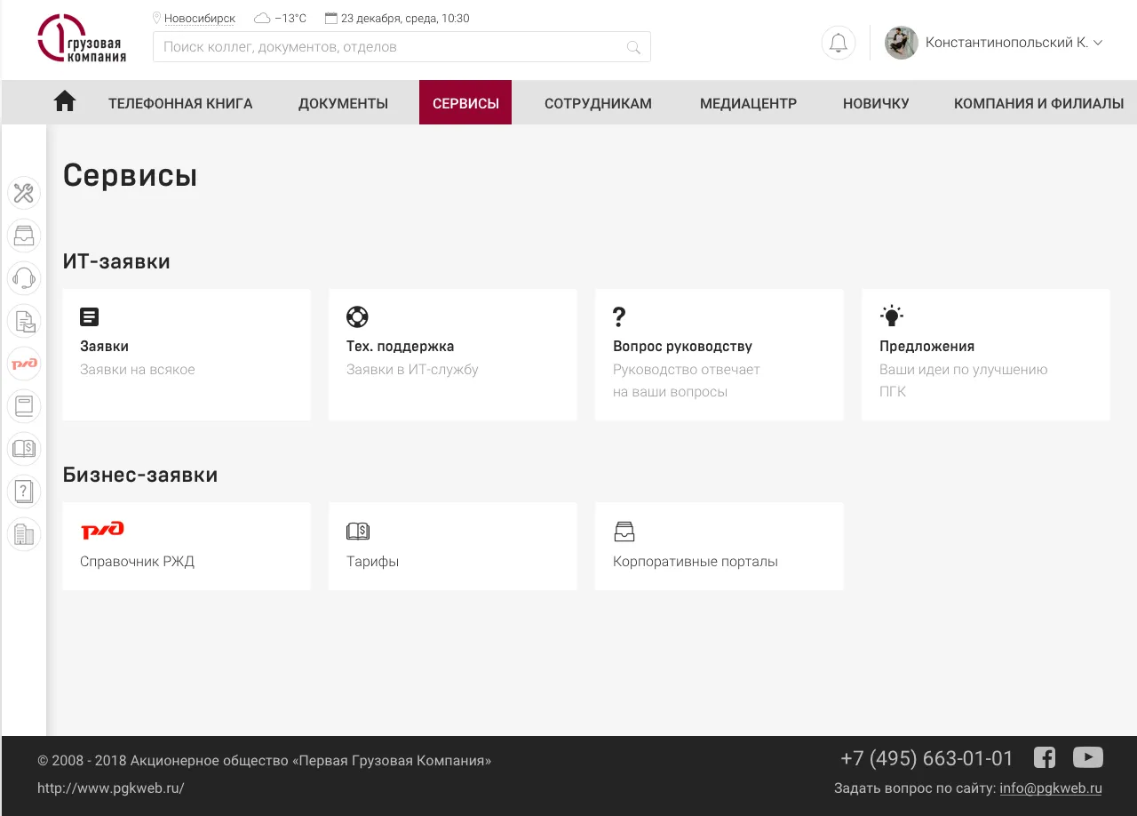Viewport: 1137px width, 816px height.
Task: Click the temperature −13°C
Action: 290,18
